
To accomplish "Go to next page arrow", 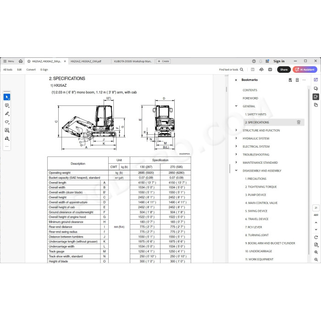I will [316, 229].
